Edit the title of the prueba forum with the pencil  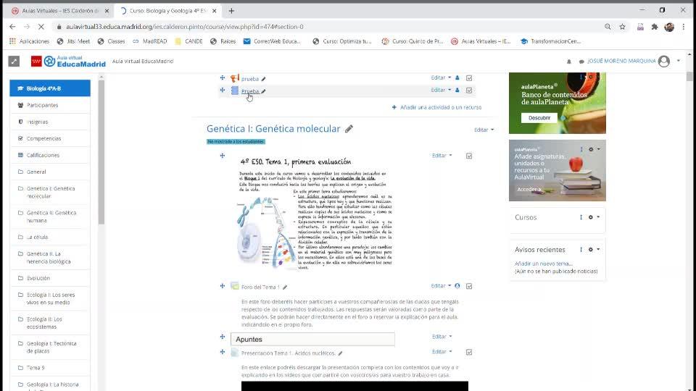(x=263, y=79)
